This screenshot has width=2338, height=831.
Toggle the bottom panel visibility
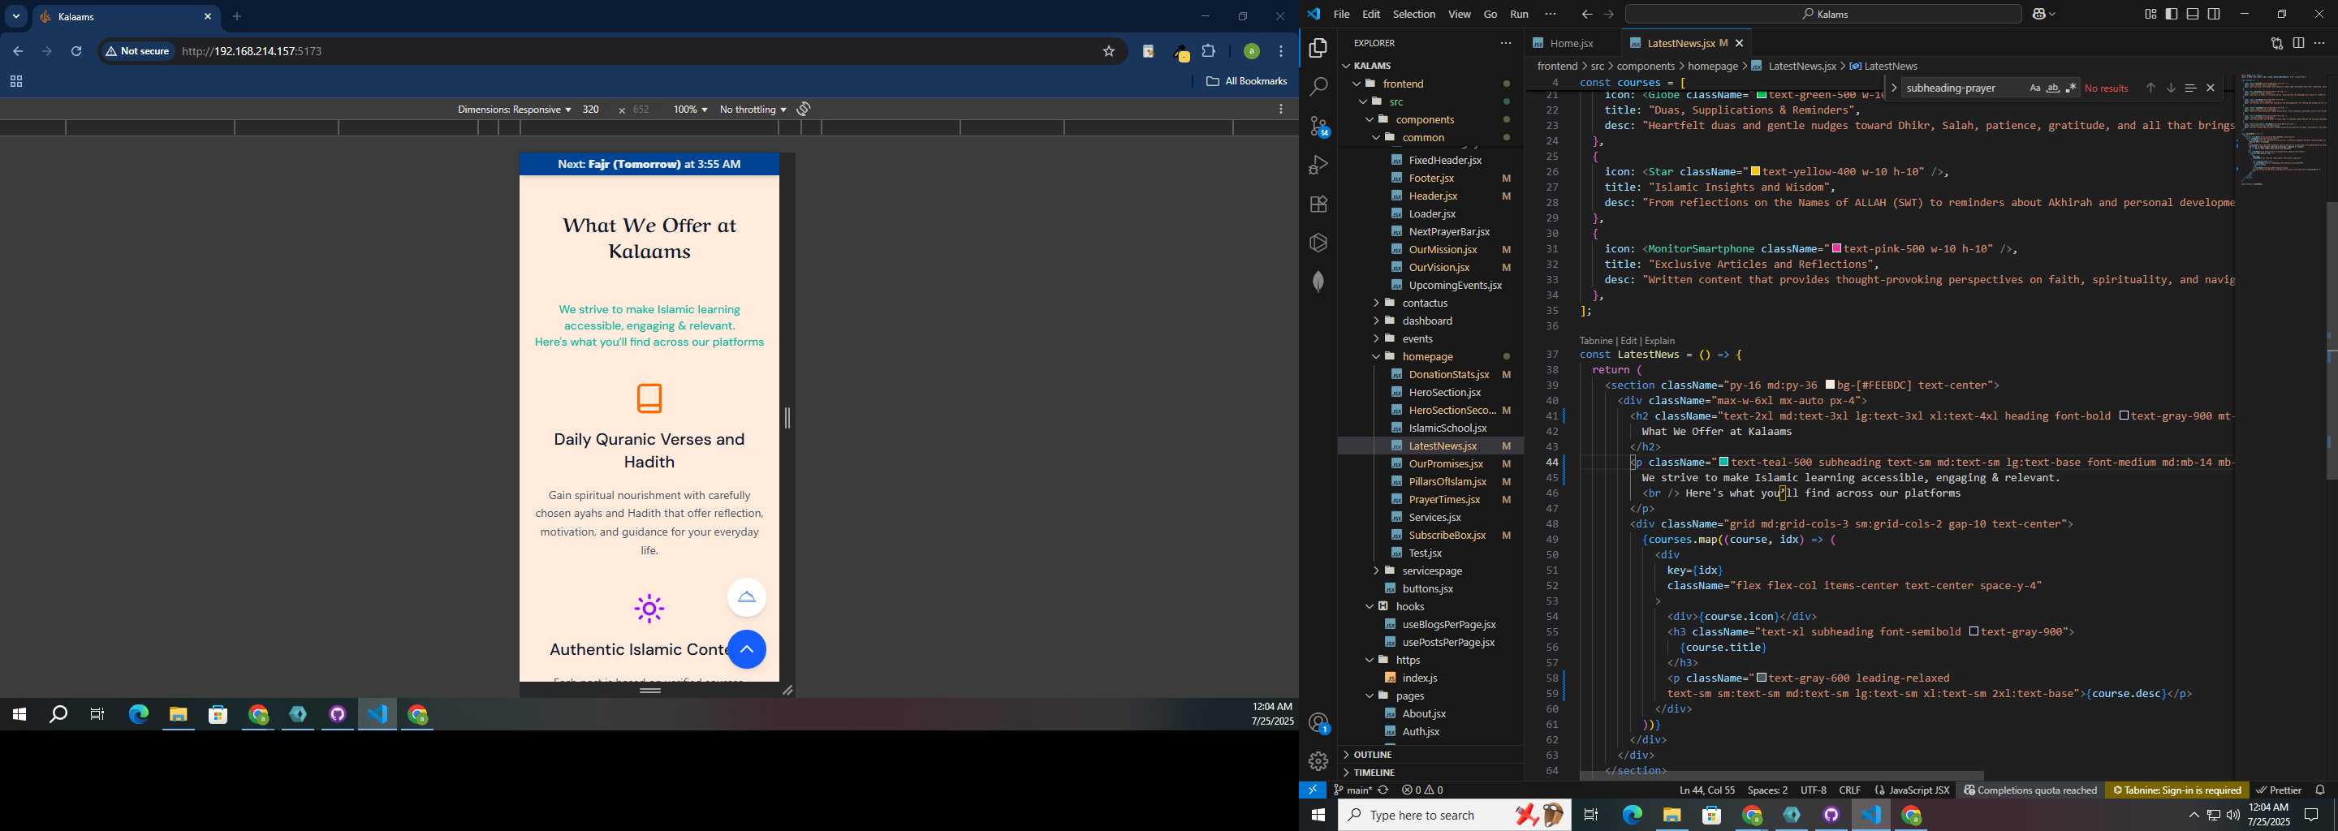(2193, 14)
